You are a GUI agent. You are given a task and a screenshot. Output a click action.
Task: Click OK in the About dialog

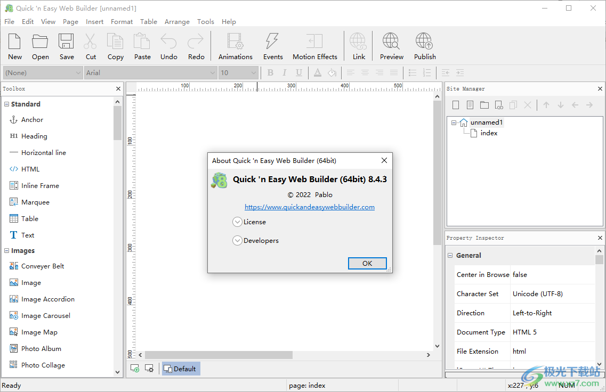coord(367,263)
